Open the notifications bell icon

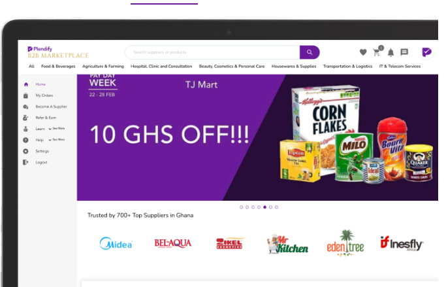coord(390,53)
